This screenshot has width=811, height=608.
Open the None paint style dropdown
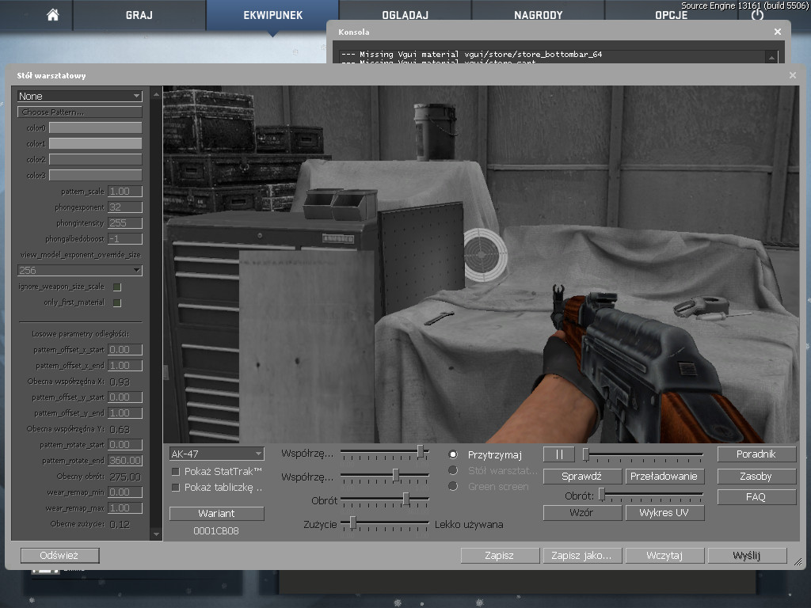pos(80,96)
